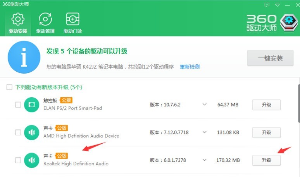Click the 版本：7.12.0.7718 text
The width and height of the screenshot is (300, 177).
tap(169, 132)
